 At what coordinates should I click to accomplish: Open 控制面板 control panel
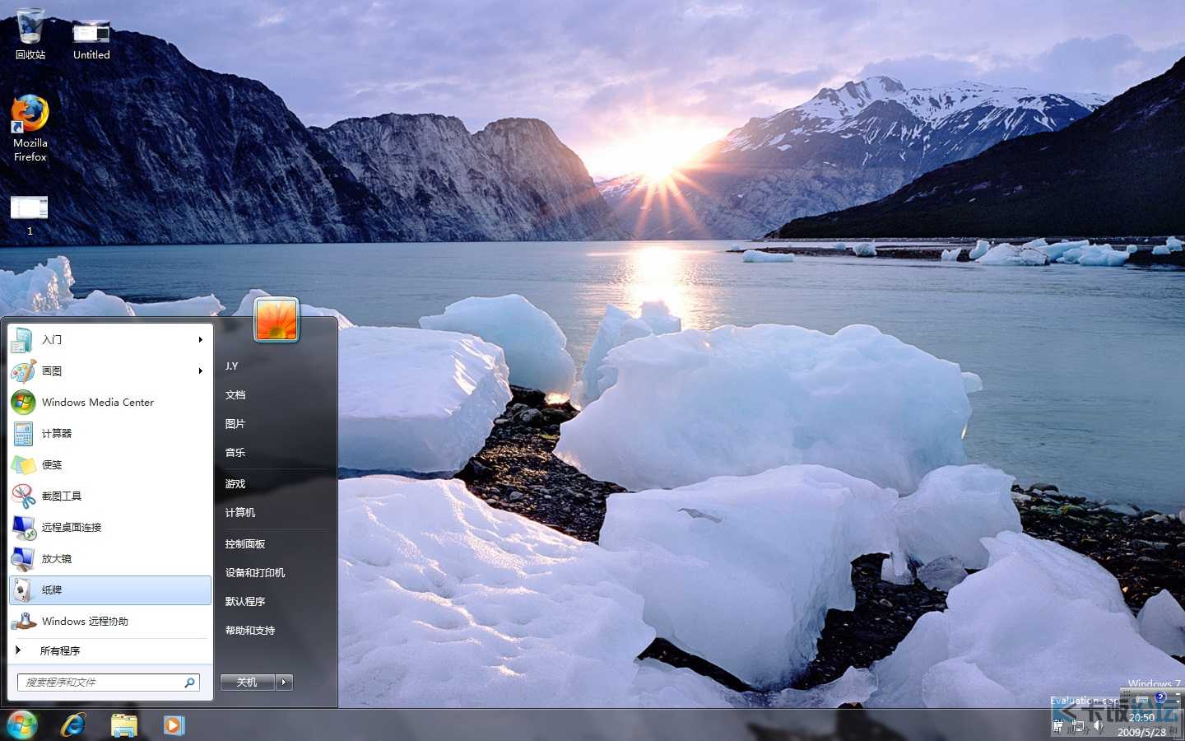click(245, 543)
